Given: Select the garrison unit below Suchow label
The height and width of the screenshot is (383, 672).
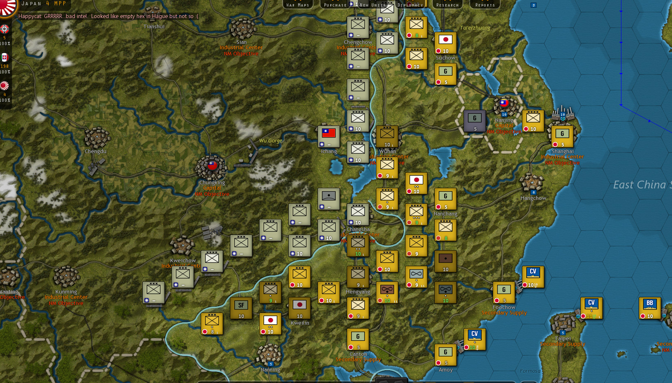Looking at the screenshot, I should tap(445, 74).
